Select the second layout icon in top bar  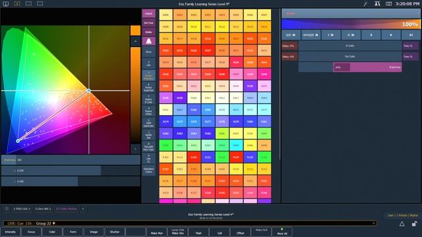(x=17, y=4)
